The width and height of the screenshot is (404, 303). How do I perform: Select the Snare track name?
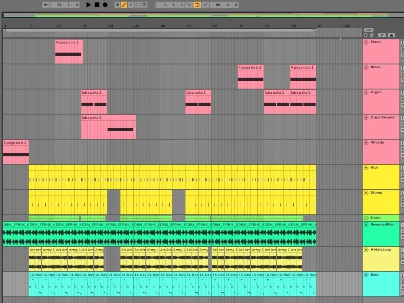click(x=375, y=218)
